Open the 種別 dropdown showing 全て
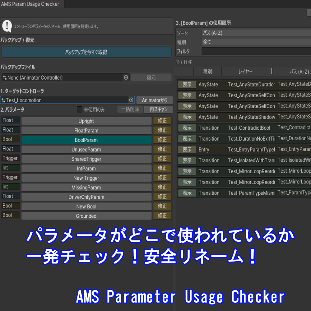This screenshot has height=311, width=311. [256, 42]
